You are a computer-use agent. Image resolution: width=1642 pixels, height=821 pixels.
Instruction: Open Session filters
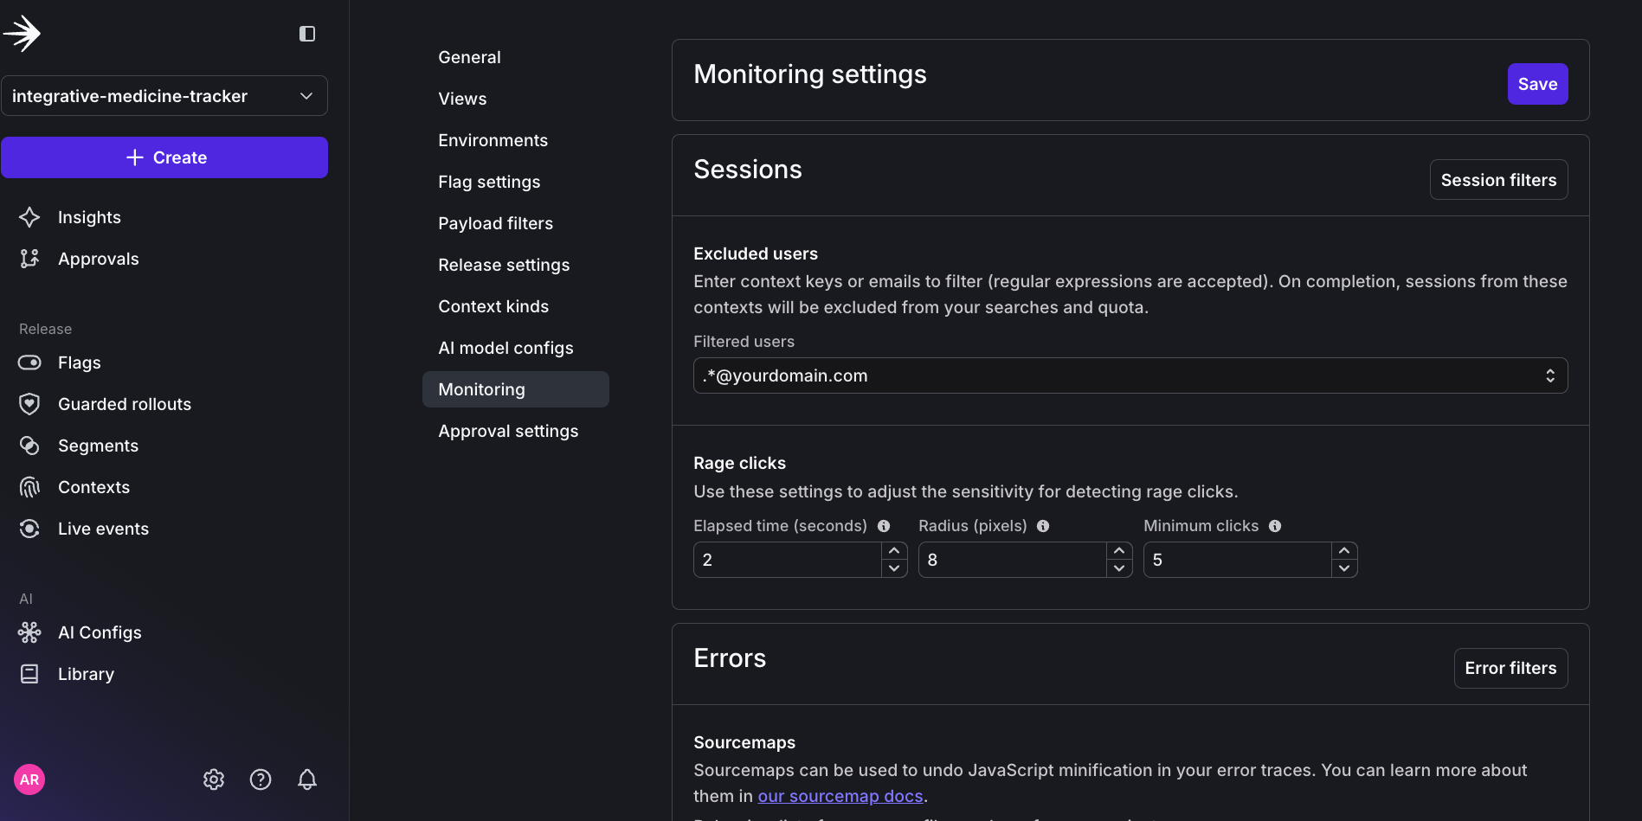pyautogui.click(x=1498, y=180)
